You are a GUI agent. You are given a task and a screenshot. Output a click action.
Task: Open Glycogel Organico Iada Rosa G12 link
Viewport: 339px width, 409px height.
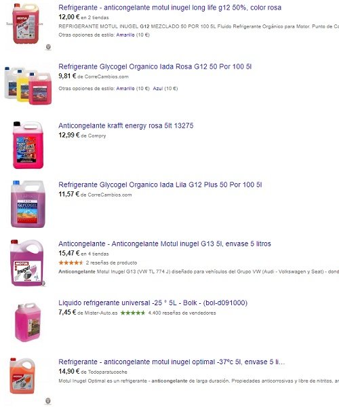[155, 66]
